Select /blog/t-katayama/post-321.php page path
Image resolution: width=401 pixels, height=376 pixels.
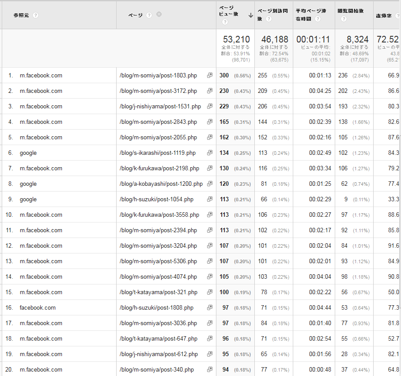tap(158, 292)
